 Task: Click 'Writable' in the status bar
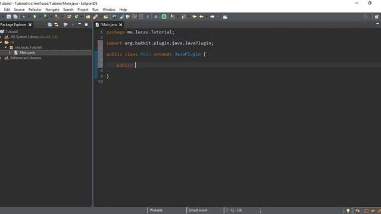156,210
